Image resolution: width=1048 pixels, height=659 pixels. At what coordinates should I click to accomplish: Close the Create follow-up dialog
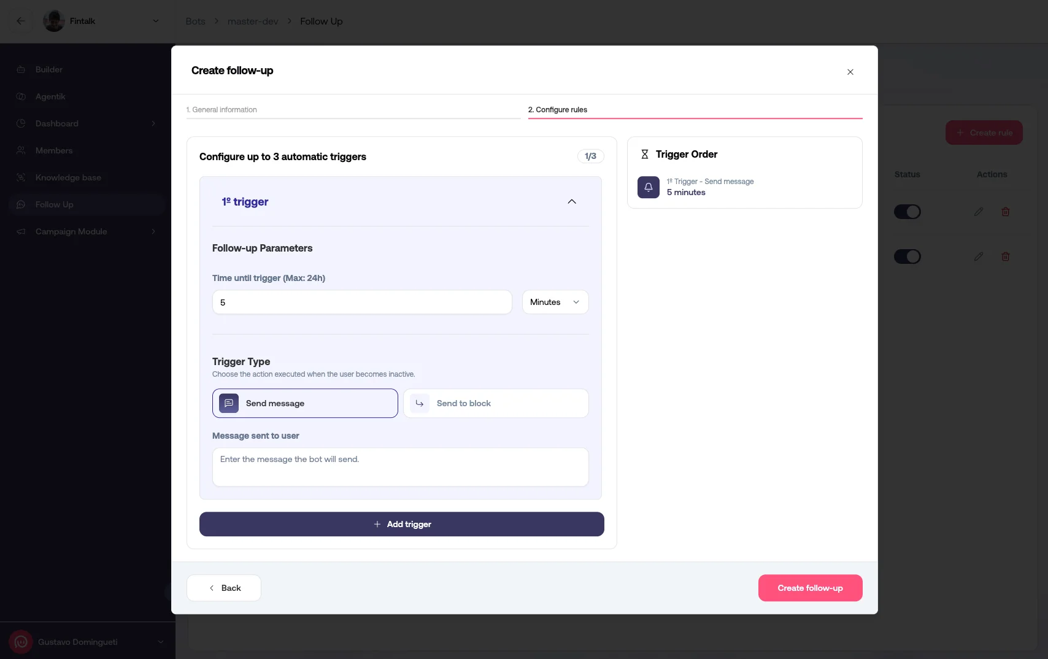pyautogui.click(x=850, y=72)
